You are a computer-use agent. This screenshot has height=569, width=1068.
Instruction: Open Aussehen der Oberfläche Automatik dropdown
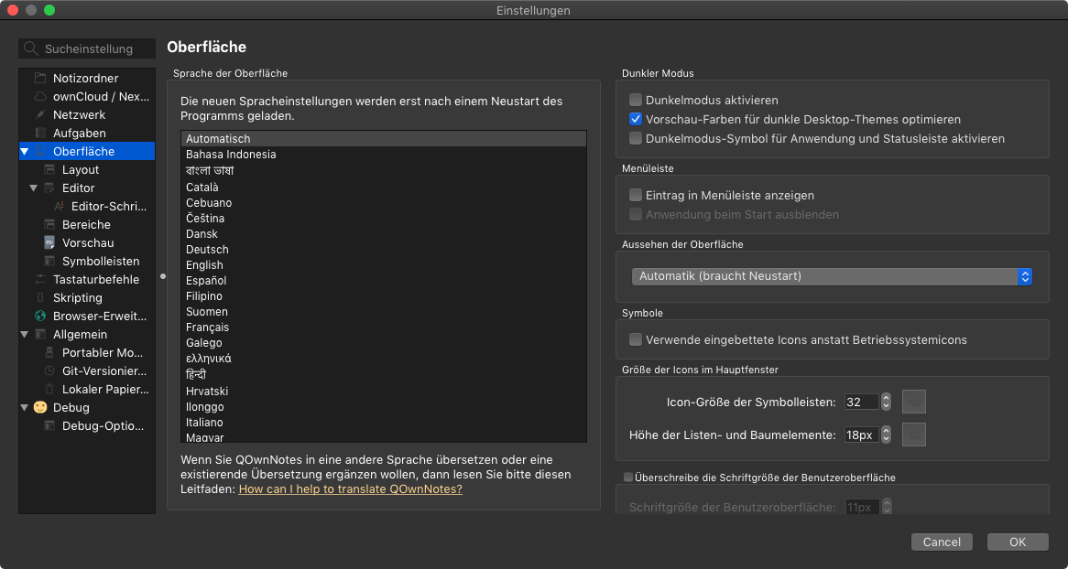pos(832,276)
